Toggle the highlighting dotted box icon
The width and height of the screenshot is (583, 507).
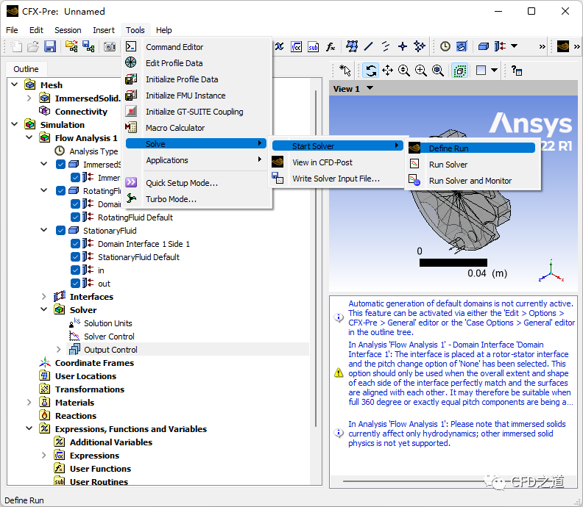pyautogui.click(x=459, y=70)
